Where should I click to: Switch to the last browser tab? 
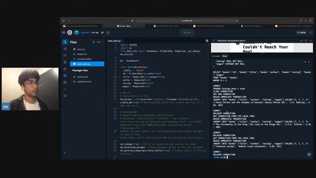coord(293,26)
